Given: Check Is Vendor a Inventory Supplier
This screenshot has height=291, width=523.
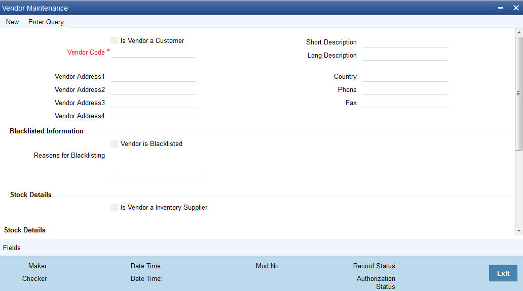Looking at the screenshot, I should 115,207.
